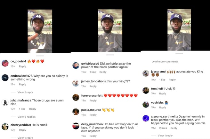Expand View 1 reply under x.young.carti.neil.x

point(165,136)
